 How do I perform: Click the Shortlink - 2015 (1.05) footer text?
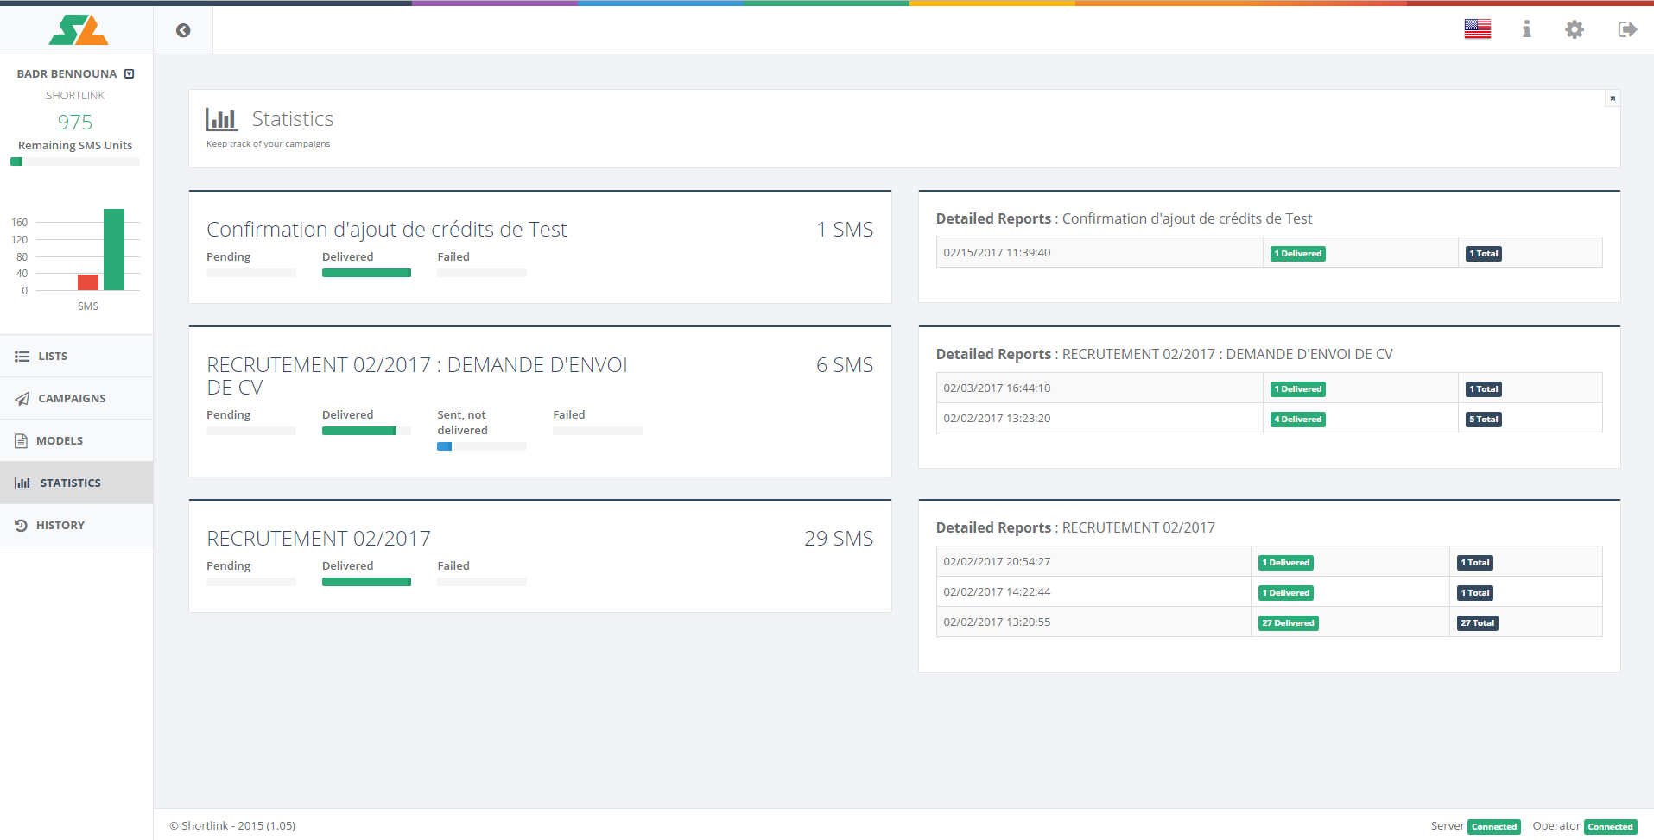tap(232, 826)
